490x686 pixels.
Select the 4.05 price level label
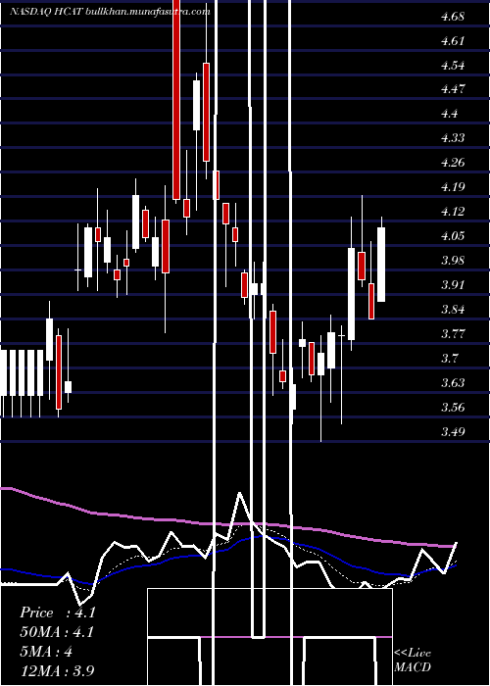pos(453,236)
